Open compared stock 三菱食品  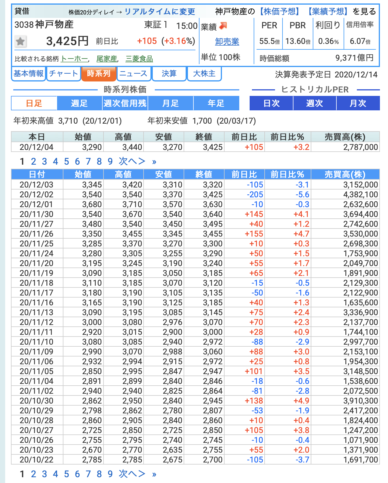(139, 59)
